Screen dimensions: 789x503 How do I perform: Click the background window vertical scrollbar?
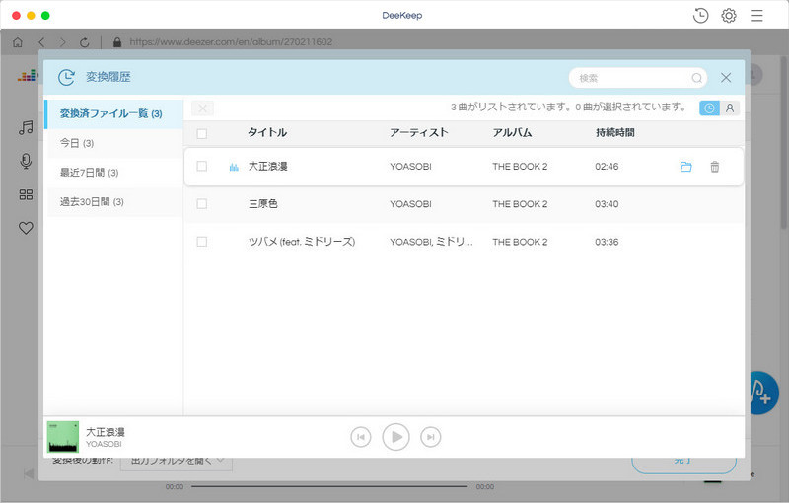click(x=784, y=141)
